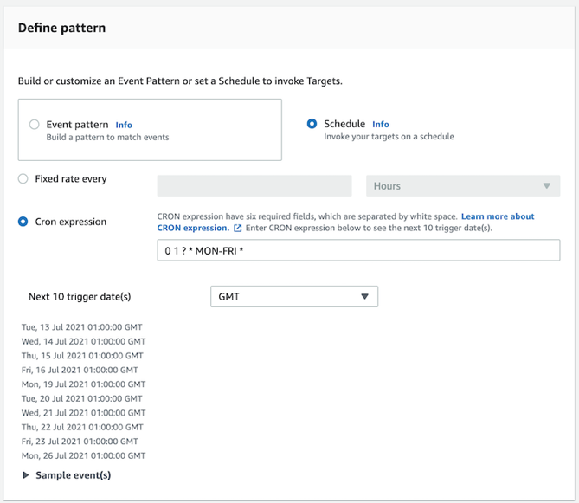Select the Schedule radio button
Viewport: 579px width, 503px height.
click(x=312, y=124)
